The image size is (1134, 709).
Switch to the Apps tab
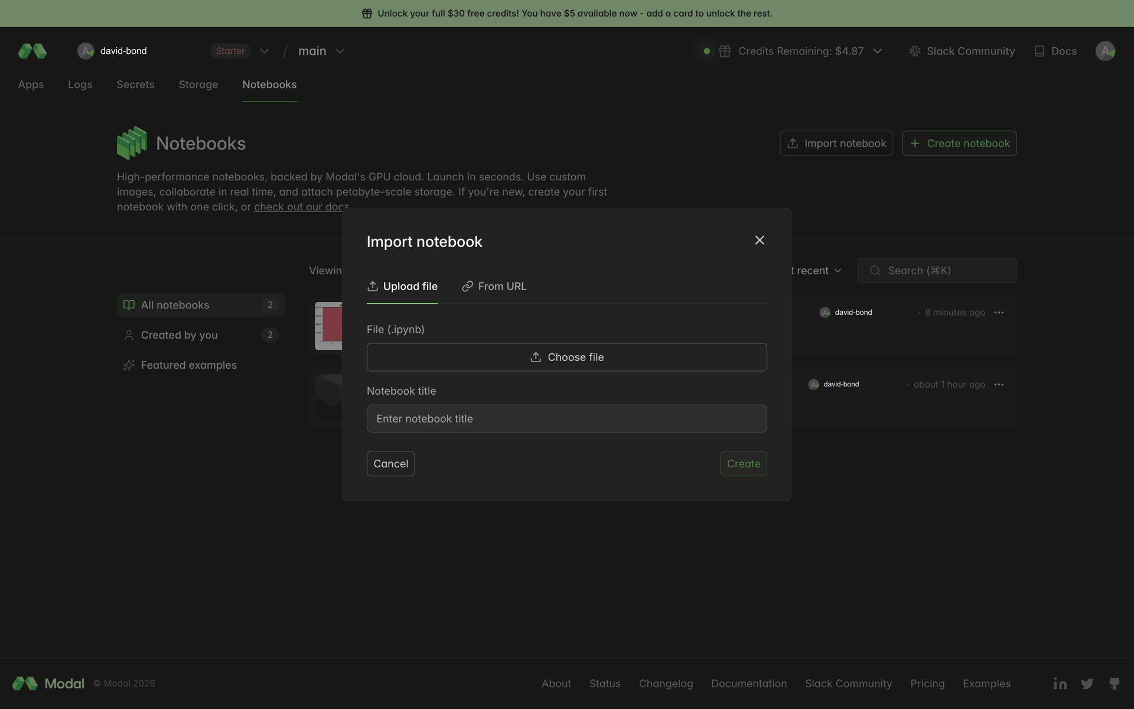point(31,84)
